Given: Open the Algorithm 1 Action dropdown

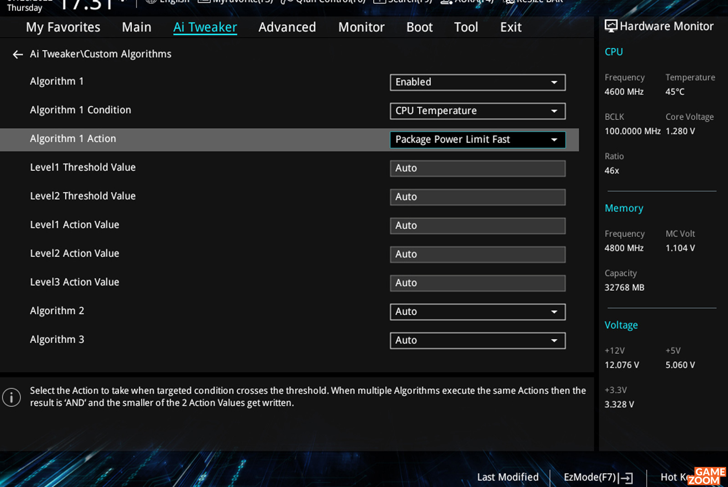Looking at the screenshot, I should click(478, 140).
